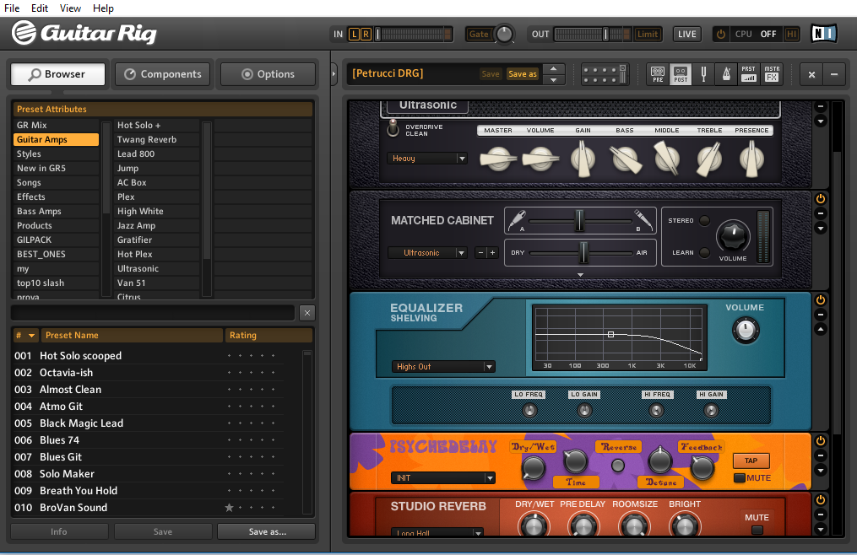Minimize the Equalizer module with its minus icon
The image size is (857, 555).
pos(821,315)
